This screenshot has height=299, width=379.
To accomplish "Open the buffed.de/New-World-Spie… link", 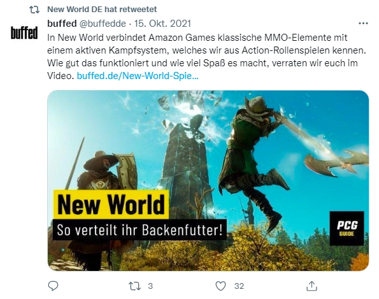I will coord(138,76).
